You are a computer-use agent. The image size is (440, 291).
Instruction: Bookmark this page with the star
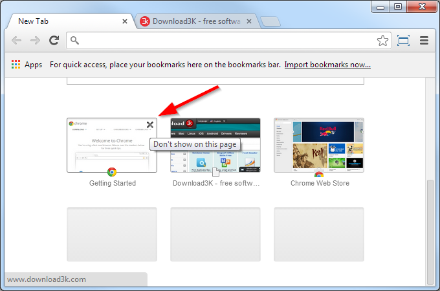tap(382, 41)
